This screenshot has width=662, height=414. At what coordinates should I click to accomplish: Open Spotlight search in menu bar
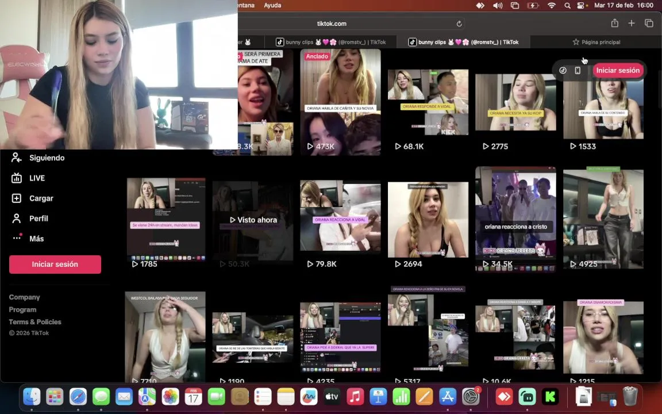coord(567,6)
